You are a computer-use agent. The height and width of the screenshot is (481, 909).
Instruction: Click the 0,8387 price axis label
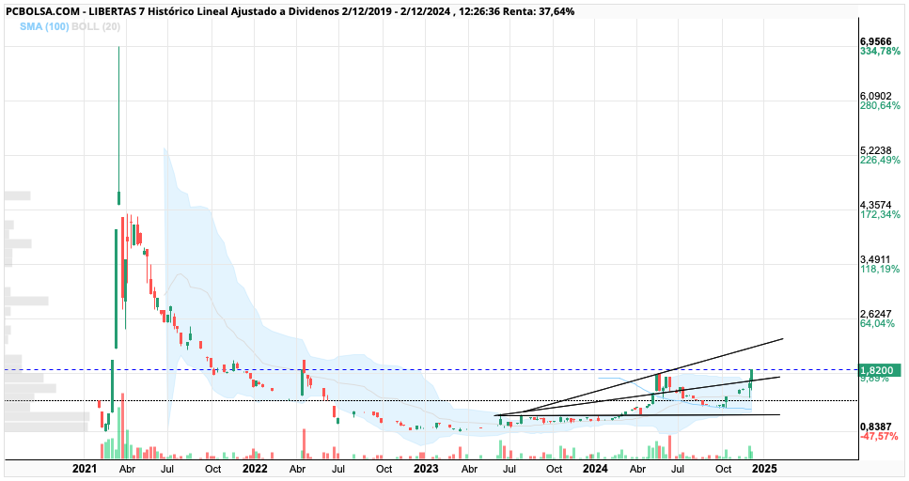pyautogui.click(x=876, y=427)
